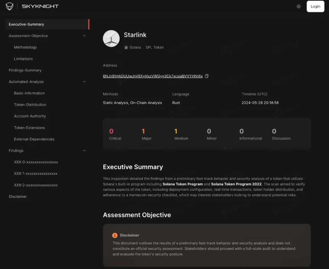Viewport: 329px width, 269px height.
Task: Open External-Dependencies sidebar item
Action: click(x=34, y=139)
